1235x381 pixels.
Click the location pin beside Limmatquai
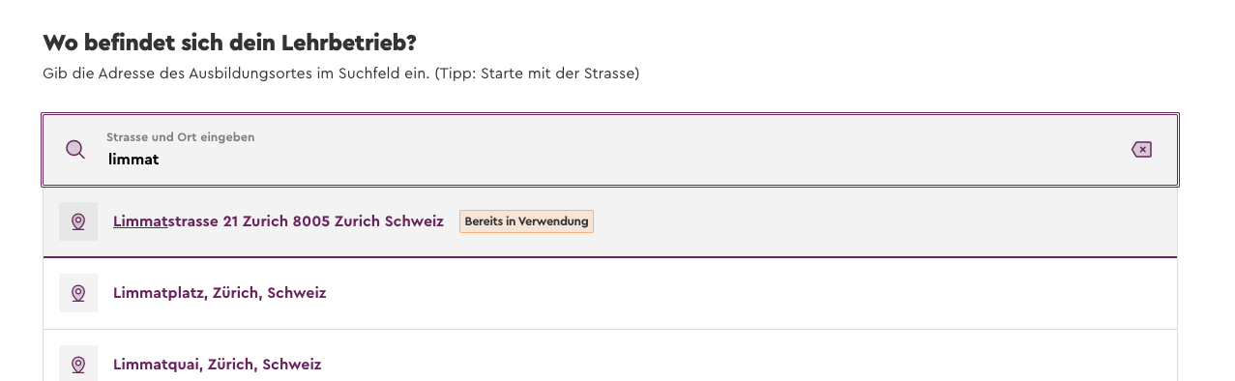pos(78,365)
